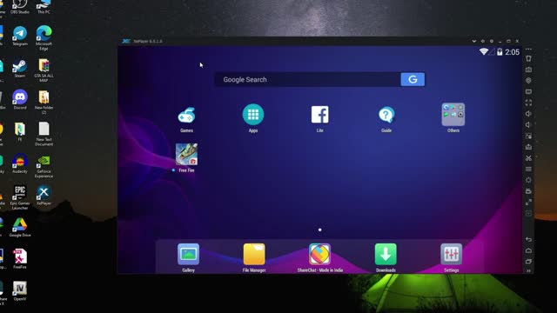557x313 pixels.
Task: Select Epic Games Launcher shortcut
Action: pyautogui.click(x=20, y=197)
